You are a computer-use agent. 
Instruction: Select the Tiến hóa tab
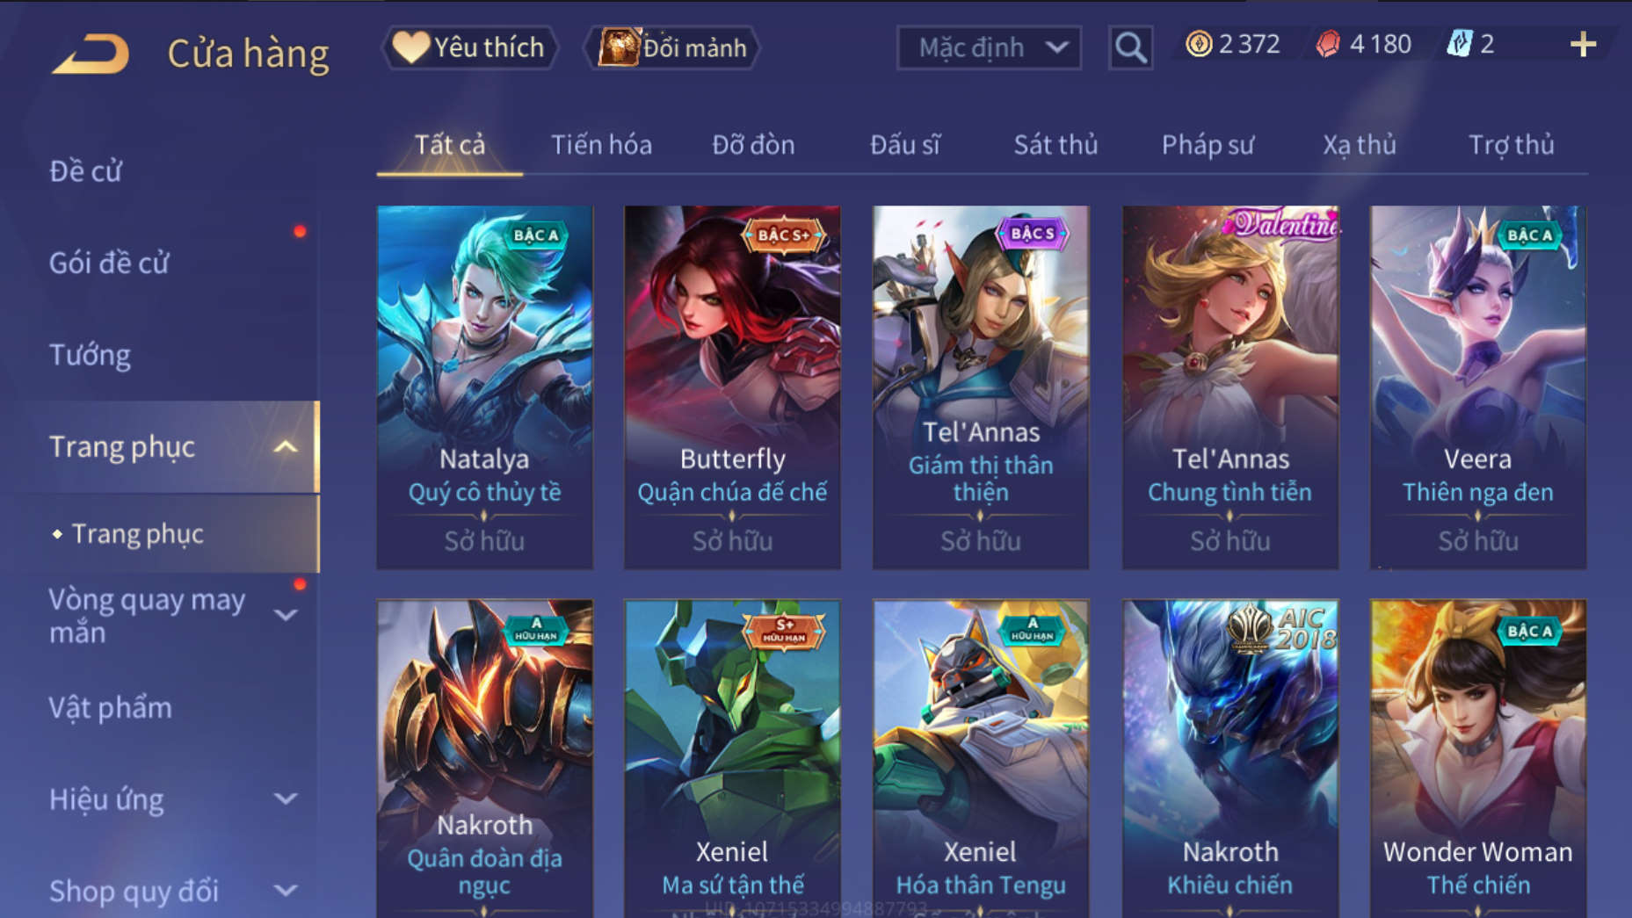coord(601,145)
